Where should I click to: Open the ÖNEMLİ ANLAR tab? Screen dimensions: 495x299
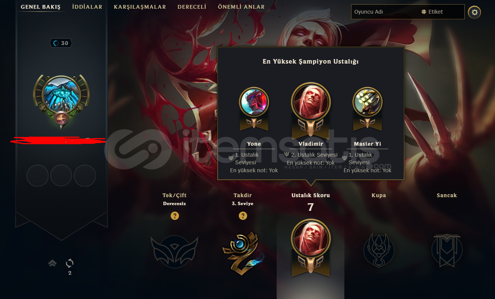241,7
